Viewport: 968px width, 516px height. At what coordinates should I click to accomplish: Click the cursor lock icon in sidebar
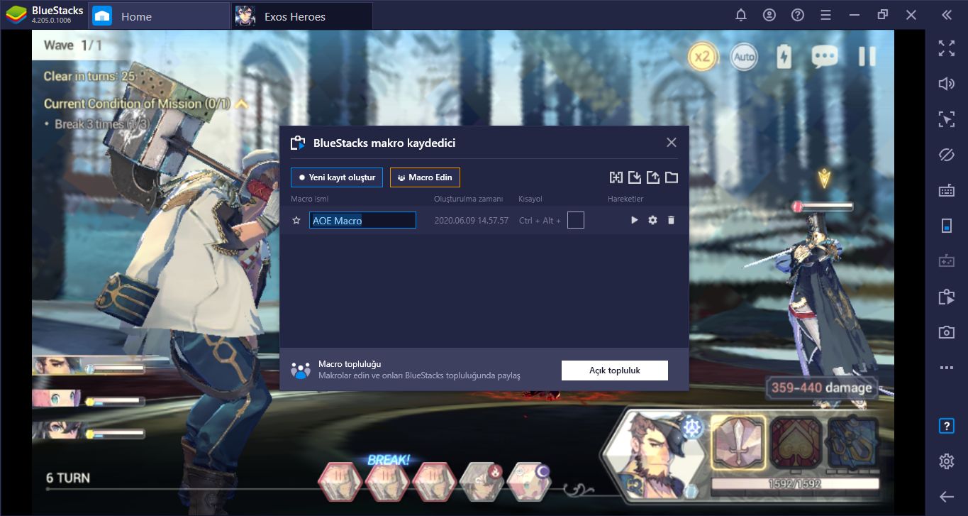click(947, 119)
